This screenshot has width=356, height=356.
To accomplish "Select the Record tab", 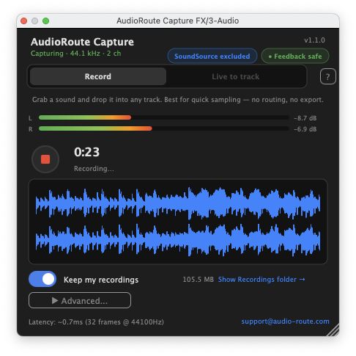I will tap(98, 76).
